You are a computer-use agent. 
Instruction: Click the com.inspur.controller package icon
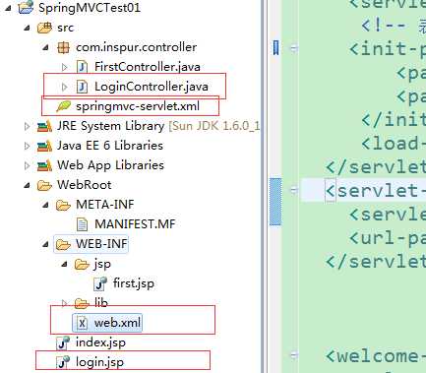coord(63,47)
